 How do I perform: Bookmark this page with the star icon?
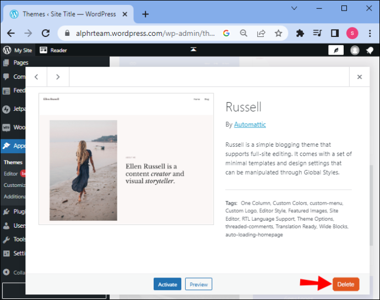pos(278,33)
